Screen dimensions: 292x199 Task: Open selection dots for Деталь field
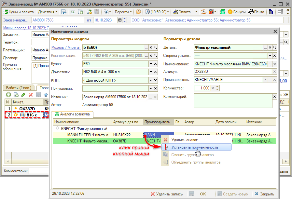point(265,47)
